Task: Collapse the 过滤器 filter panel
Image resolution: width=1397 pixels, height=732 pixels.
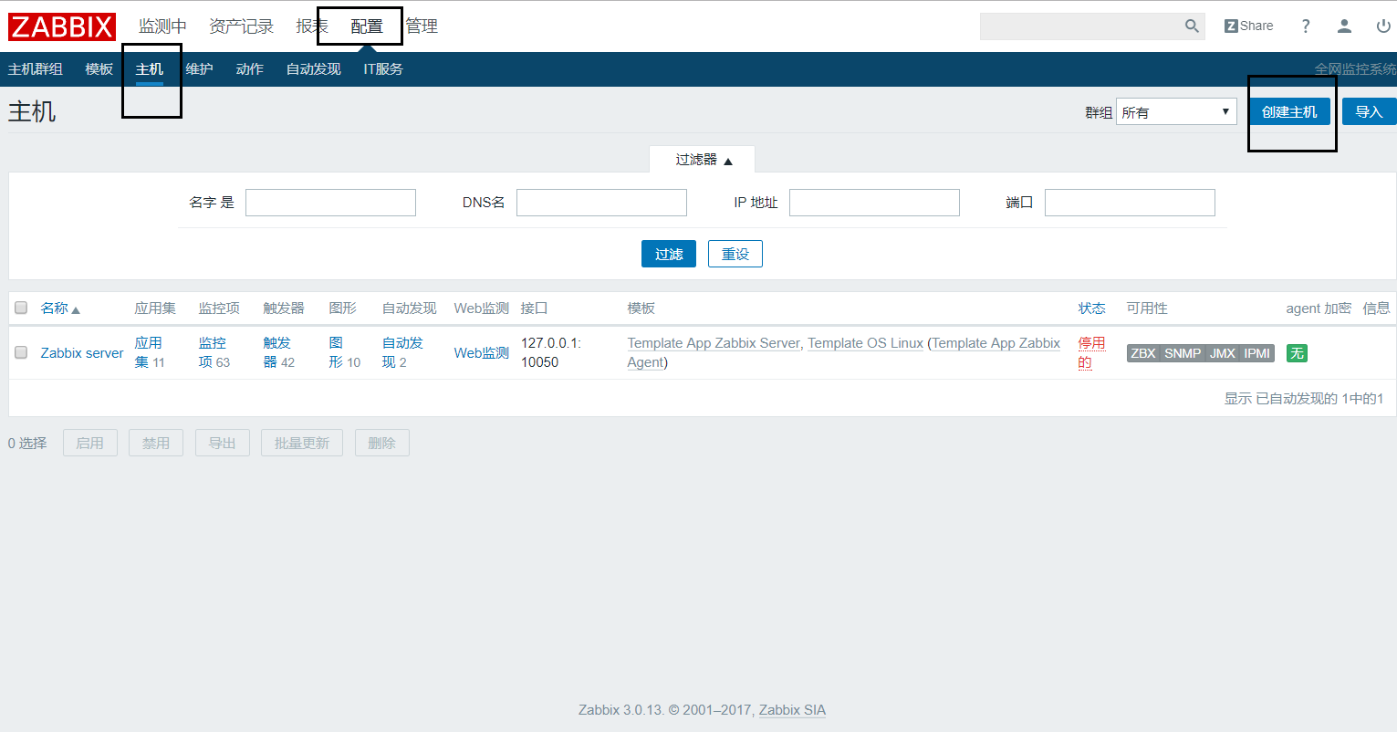Action: 703,160
